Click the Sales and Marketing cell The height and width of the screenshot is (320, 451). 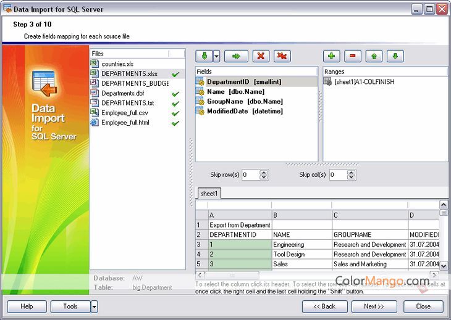point(370,264)
